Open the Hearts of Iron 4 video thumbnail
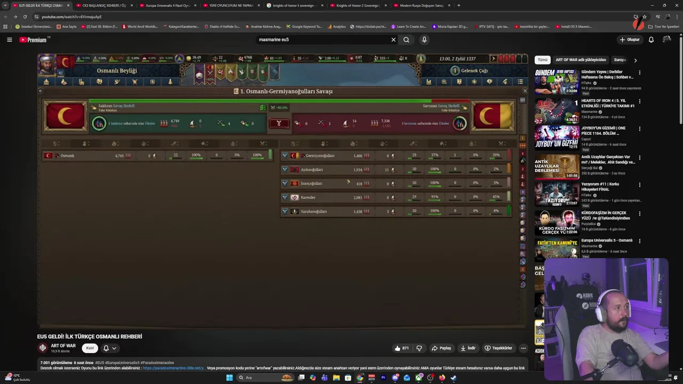This screenshot has height=384, width=683. pyautogui.click(x=557, y=110)
